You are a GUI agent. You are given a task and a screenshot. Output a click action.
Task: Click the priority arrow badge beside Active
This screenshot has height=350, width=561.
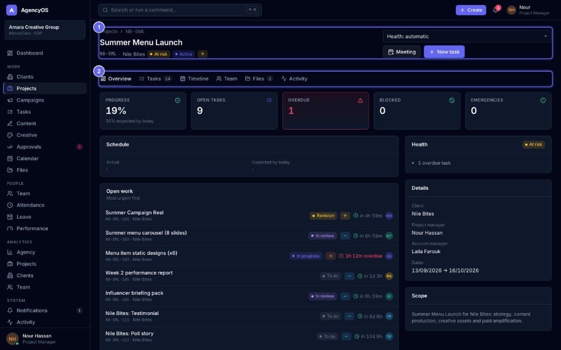pyautogui.click(x=203, y=54)
